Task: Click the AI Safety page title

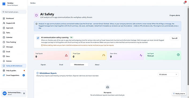Action: [47, 14]
